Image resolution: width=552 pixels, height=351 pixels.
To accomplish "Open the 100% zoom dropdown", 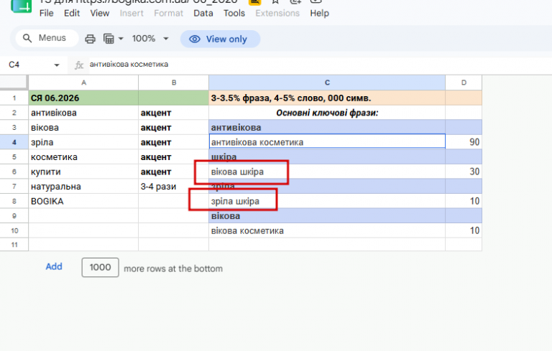I will [150, 38].
